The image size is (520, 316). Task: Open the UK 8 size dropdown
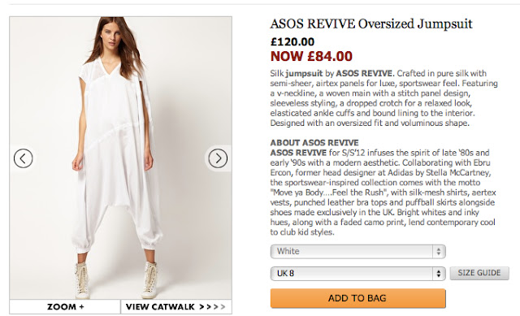(357, 274)
